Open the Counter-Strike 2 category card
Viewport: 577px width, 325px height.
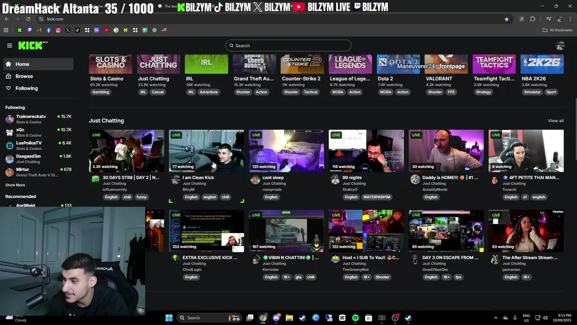point(302,64)
